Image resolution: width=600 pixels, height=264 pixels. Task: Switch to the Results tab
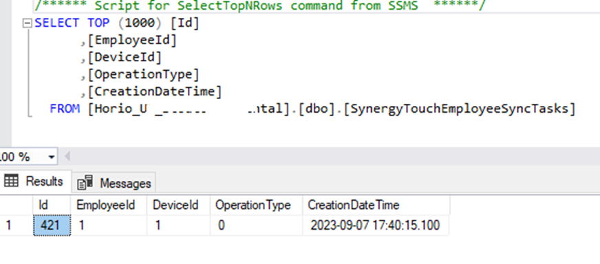[x=36, y=181]
